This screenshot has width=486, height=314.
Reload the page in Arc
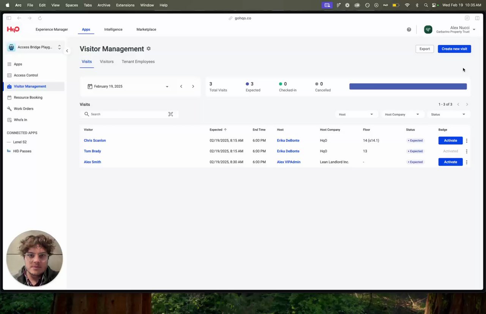[x=40, y=18]
